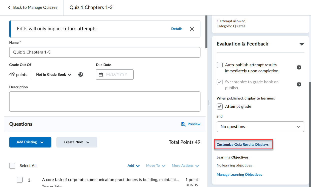This screenshot has height=187, width=311.
Task: Dismiss the edits notice with X icon
Action: tap(192, 29)
